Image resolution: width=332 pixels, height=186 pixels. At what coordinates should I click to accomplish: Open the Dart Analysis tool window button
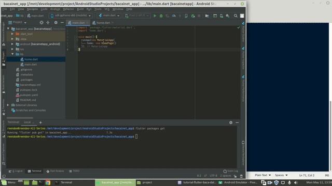pyautogui.click(x=55, y=171)
